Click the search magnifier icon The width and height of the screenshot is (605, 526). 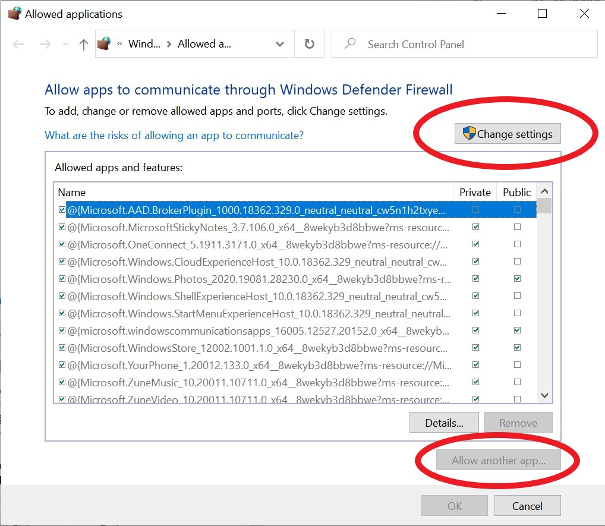[350, 43]
